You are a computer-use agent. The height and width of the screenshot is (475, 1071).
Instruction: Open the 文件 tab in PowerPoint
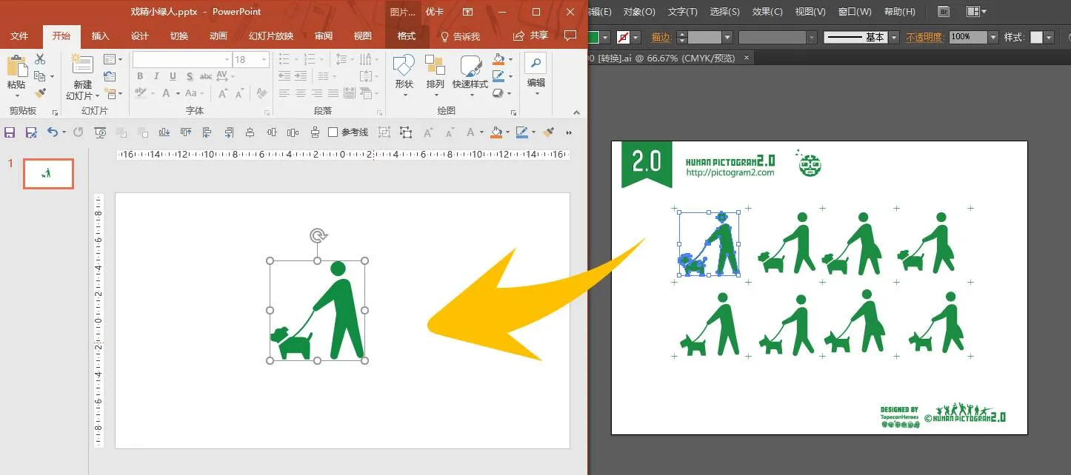(19, 36)
